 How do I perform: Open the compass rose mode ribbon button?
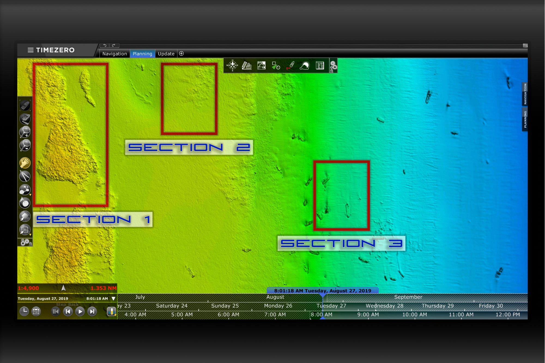point(232,65)
